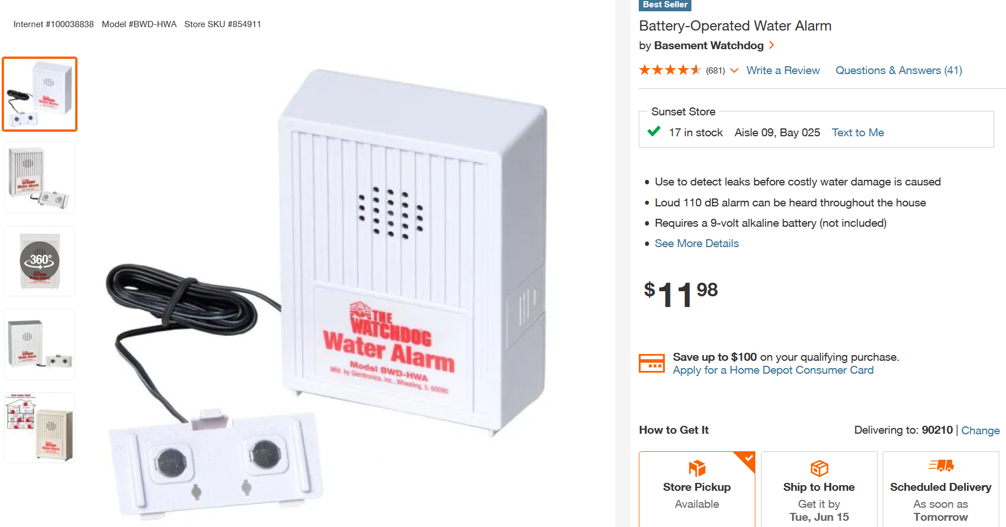
Task: Click the star rating icons
Action: click(x=670, y=70)
